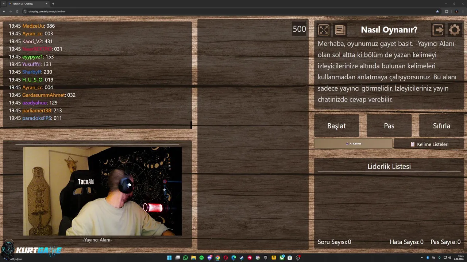
Task: Open Steam from the taskbar
Action: coord(242,258)
